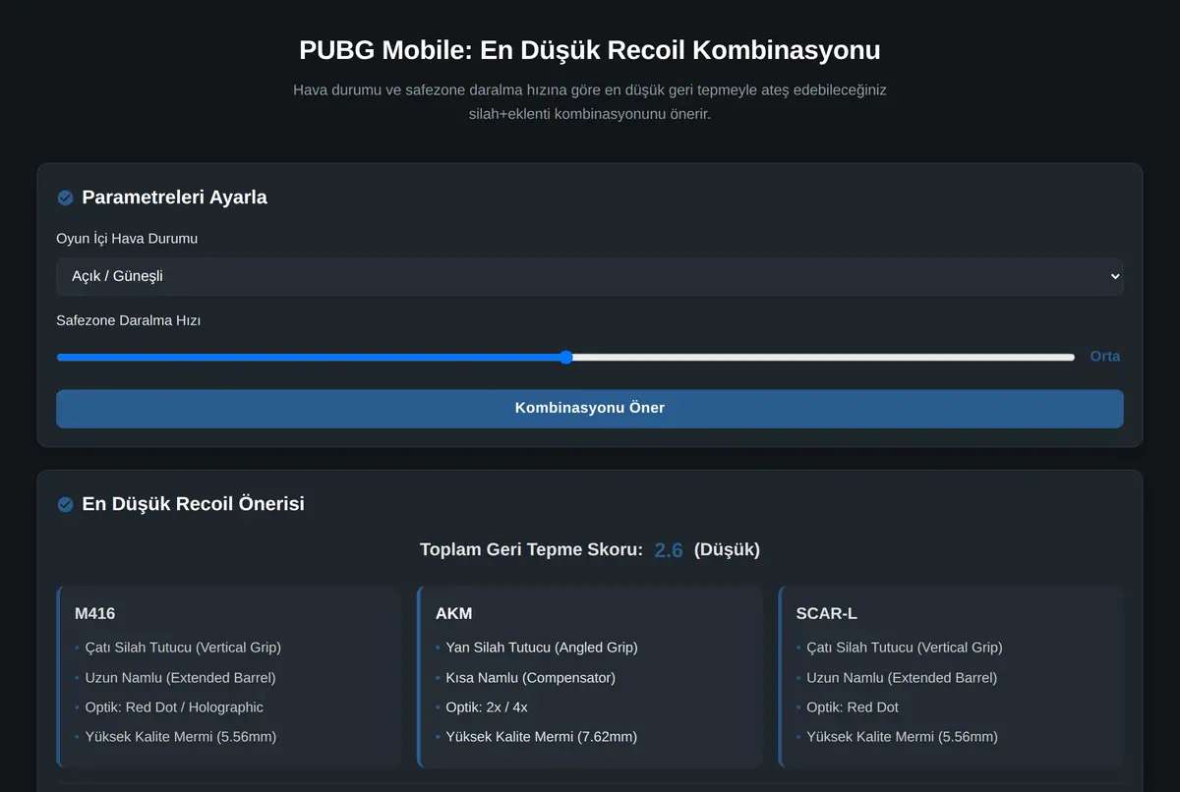Click M416's Uzun Namlu (Extended Barrel) line
The height and width of the screenshot is (792, 1180).
180,677
